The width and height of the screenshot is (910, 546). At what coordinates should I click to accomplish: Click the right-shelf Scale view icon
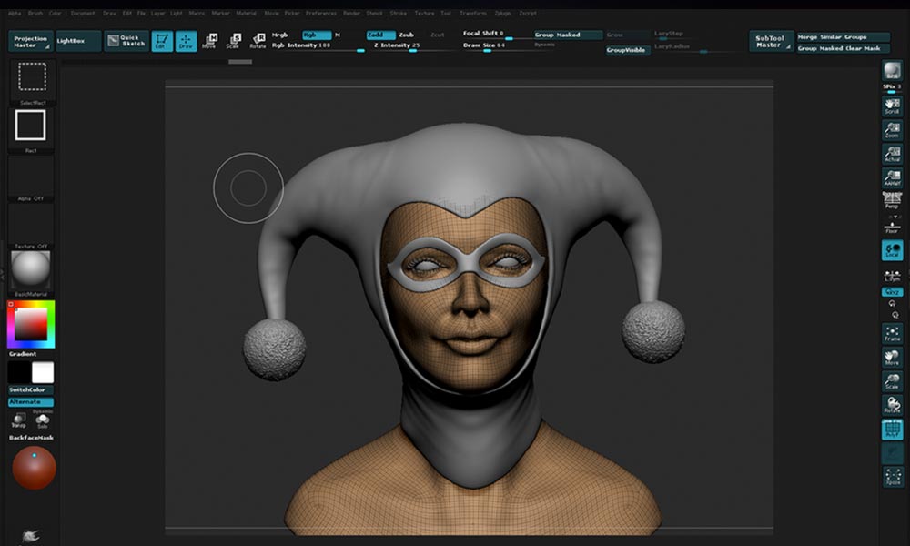(892, 380)
